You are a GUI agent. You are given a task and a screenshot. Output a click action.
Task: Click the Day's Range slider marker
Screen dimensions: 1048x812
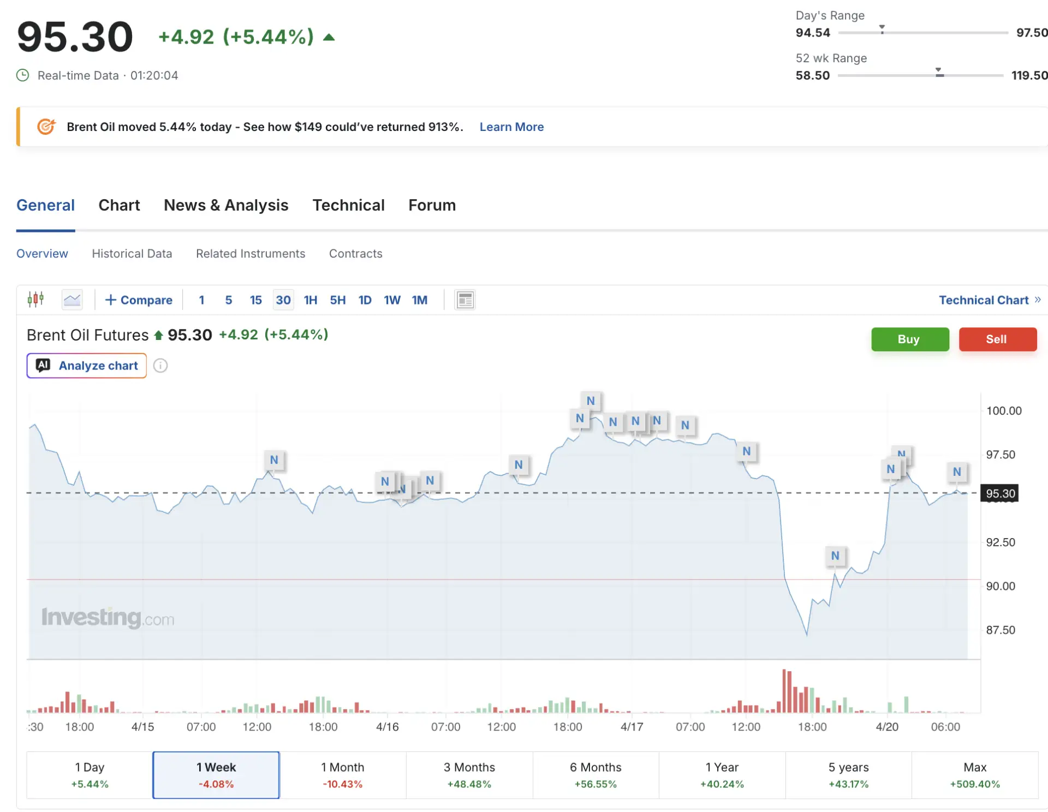click(x=882, y=29)
